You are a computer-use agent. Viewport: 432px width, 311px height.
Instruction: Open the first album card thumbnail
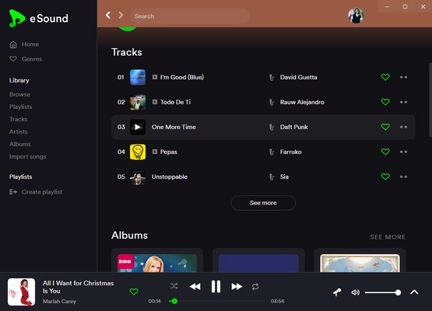point(157,263)
